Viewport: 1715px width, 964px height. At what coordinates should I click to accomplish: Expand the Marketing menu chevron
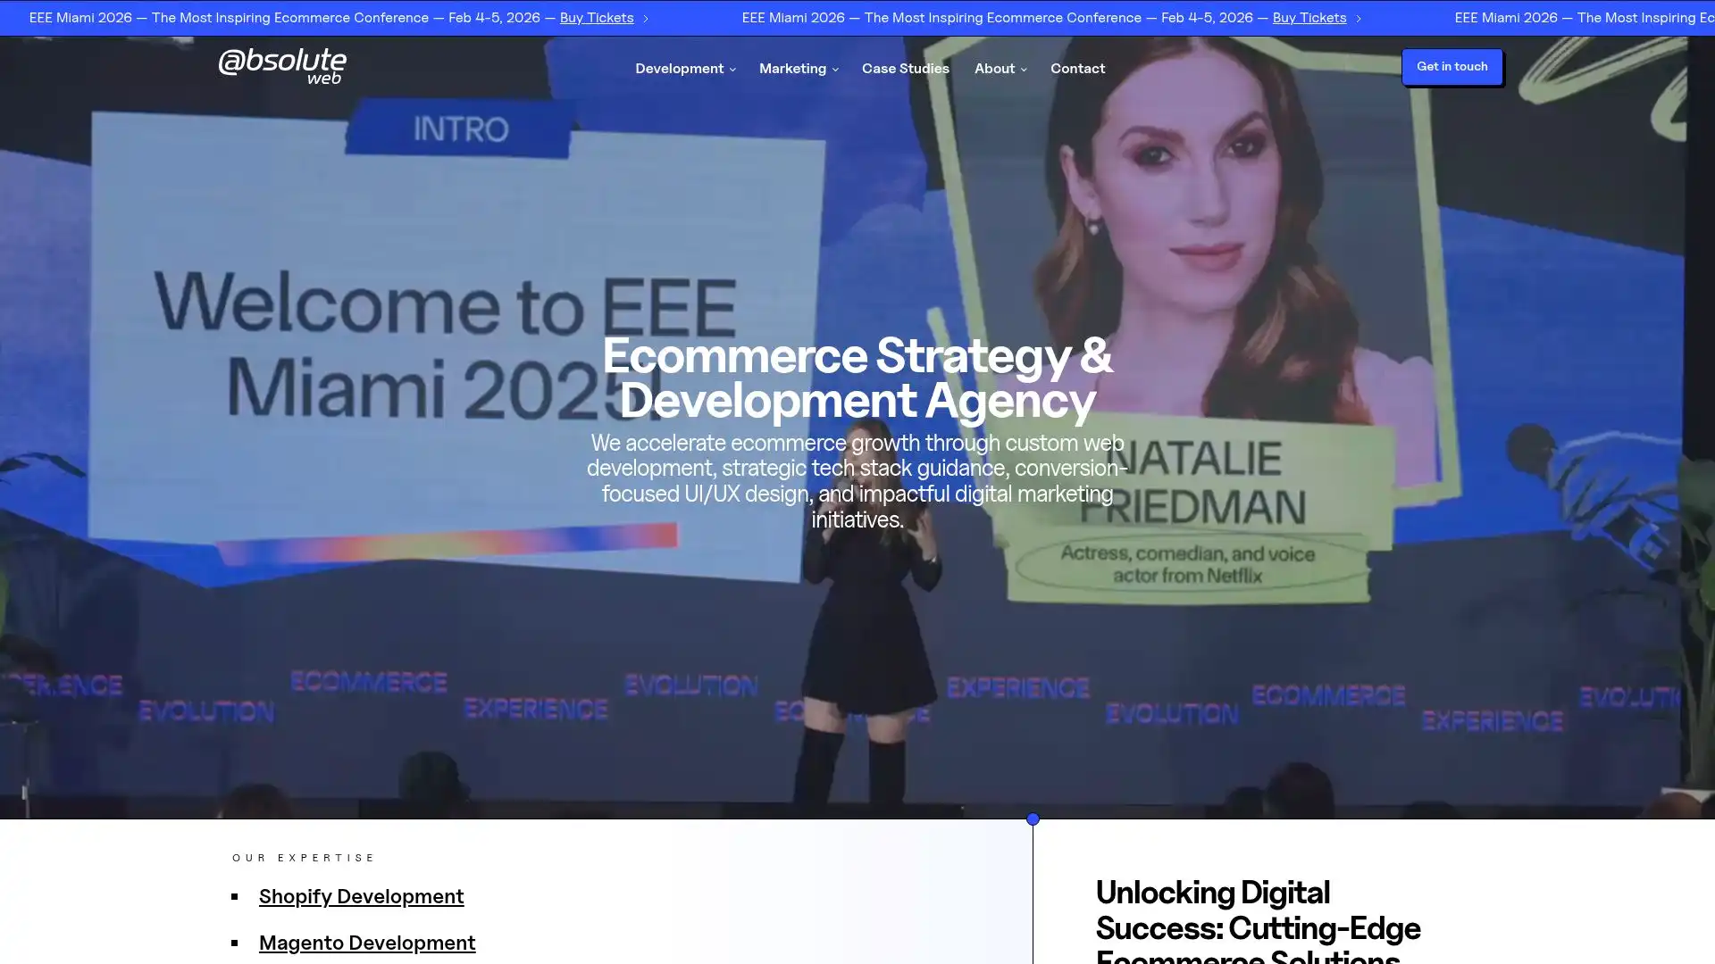click(835, 70)
